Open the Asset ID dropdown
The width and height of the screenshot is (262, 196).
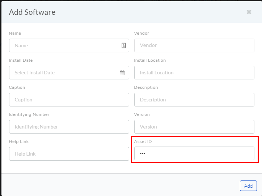pos(194,153)
